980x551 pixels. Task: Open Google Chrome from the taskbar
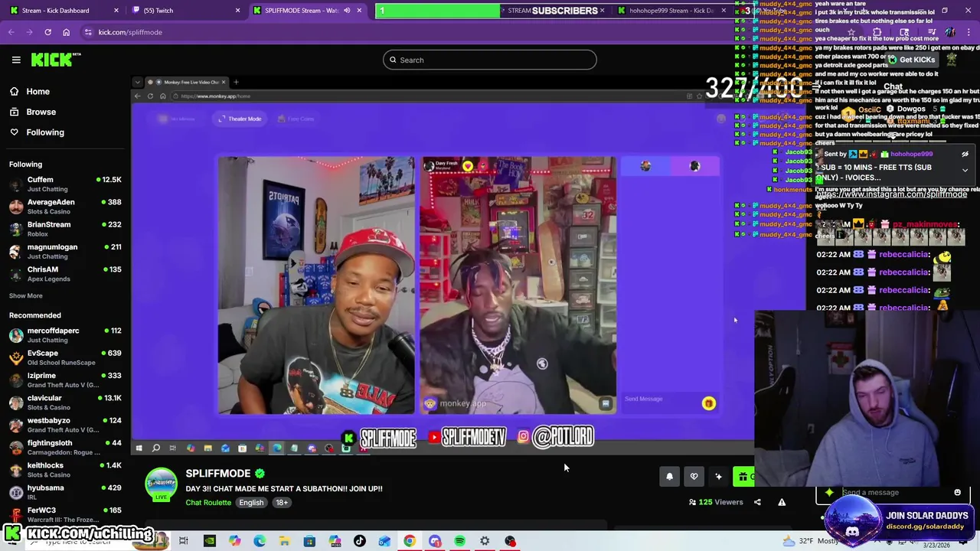point(410,541)
